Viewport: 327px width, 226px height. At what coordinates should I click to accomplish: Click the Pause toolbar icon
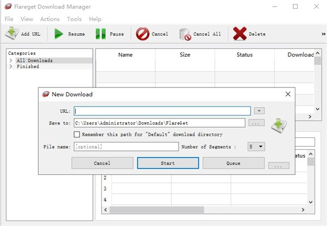[x=101, y=34]
